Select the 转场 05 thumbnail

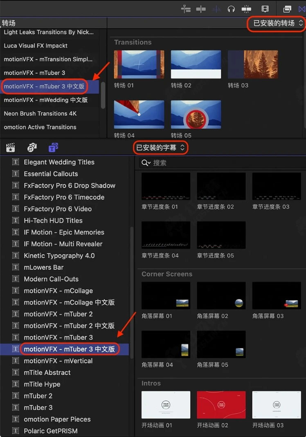tap(196, 115)
